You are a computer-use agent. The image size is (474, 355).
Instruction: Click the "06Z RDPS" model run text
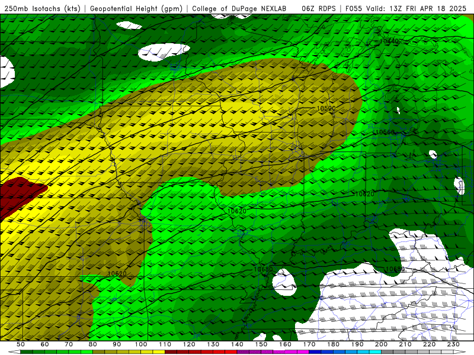coord(319,8)
